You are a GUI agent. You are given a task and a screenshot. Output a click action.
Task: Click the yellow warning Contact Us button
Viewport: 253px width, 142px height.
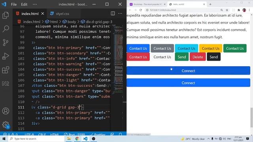[x=211, y=48]
